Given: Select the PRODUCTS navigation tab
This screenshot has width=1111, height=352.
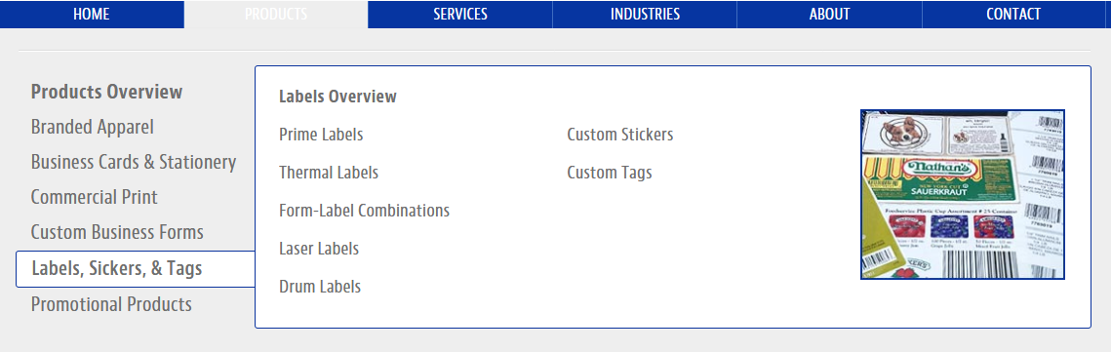Looking at the screenshot, I should coord(276,15).
